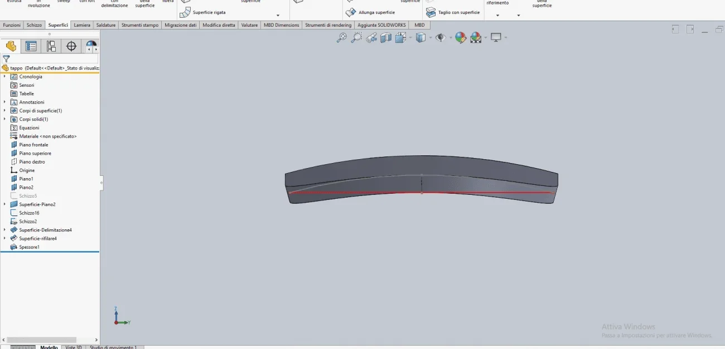This screenshot has height=349, width=725.
Task: Select the FeatureManager design tree tab
Action: pos(11,47)
